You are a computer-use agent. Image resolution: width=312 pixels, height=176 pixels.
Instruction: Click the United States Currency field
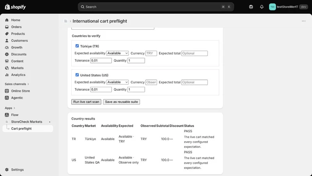(x=151, y=82)
